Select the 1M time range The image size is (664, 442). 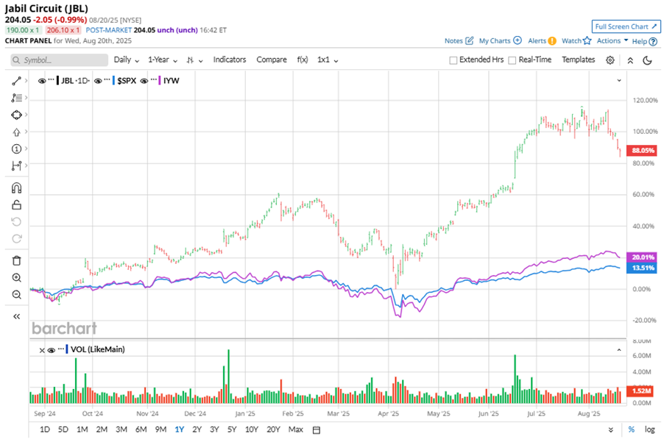(x=82, y=429)
